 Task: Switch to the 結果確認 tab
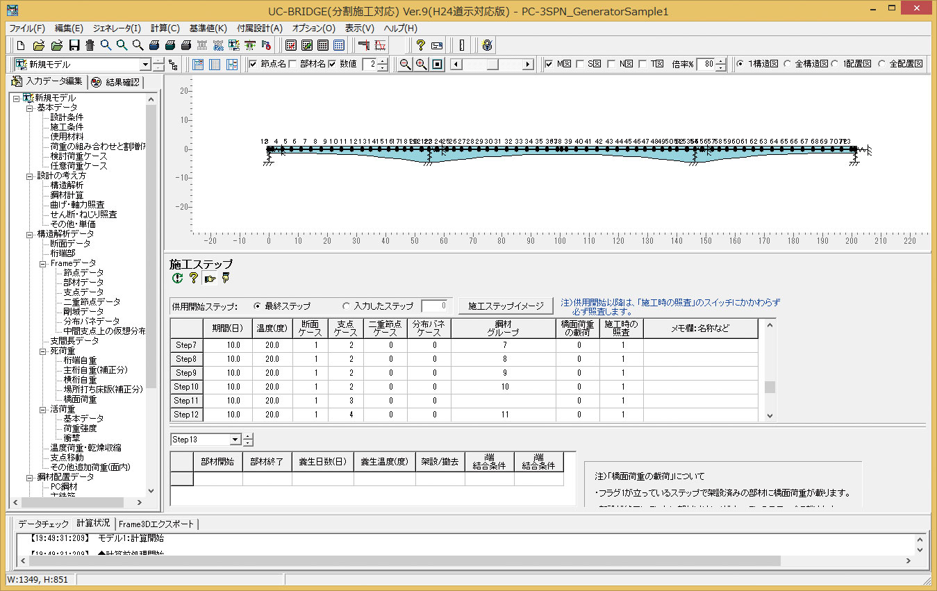(x=117, y=83)
